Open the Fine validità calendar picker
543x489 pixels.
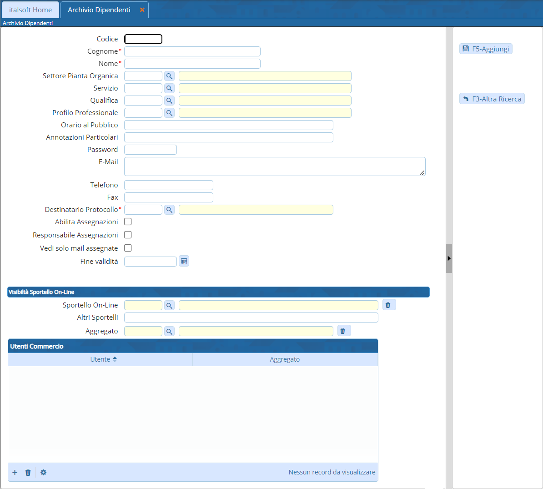coord(184,262)
